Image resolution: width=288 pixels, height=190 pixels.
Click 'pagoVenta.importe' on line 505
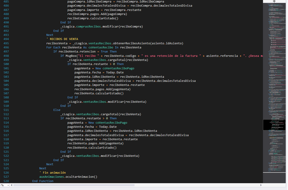tap(89, 85)
